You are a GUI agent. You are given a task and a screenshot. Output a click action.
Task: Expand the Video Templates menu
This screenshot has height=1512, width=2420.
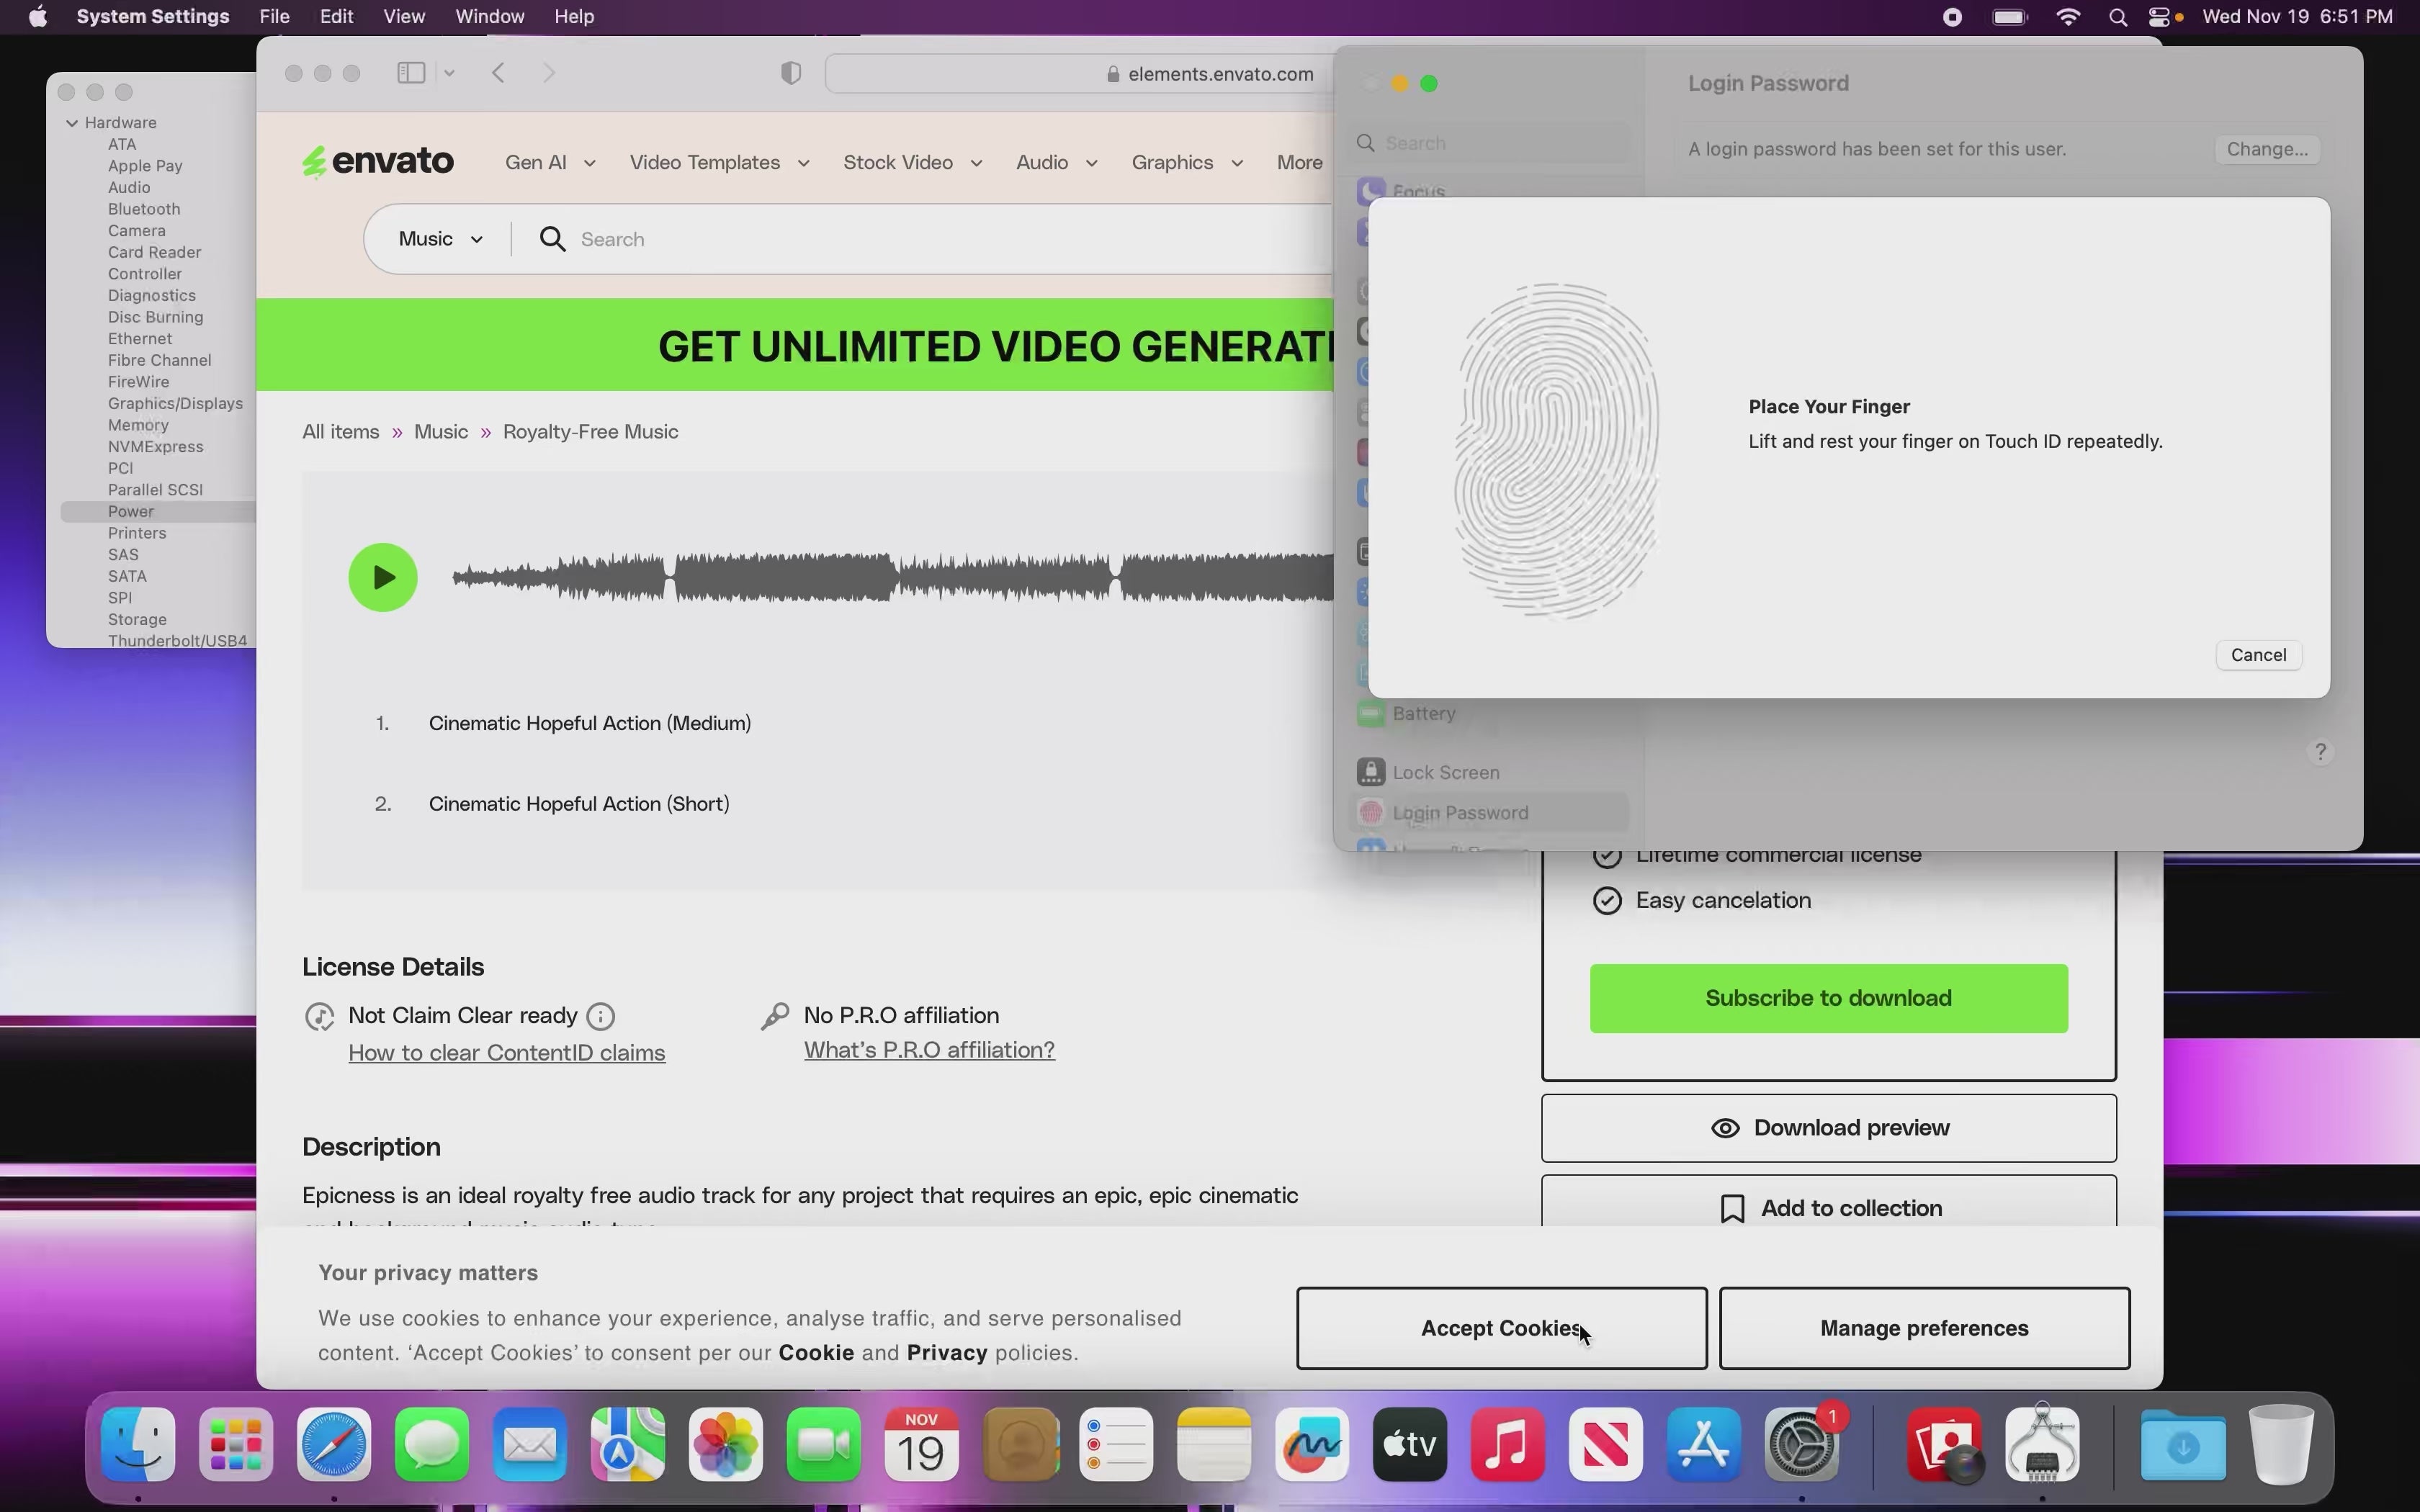tap(718, 163)
